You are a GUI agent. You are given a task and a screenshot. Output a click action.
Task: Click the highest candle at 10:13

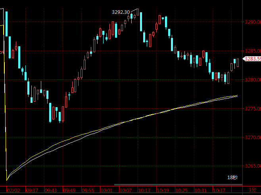coord(138,12)
